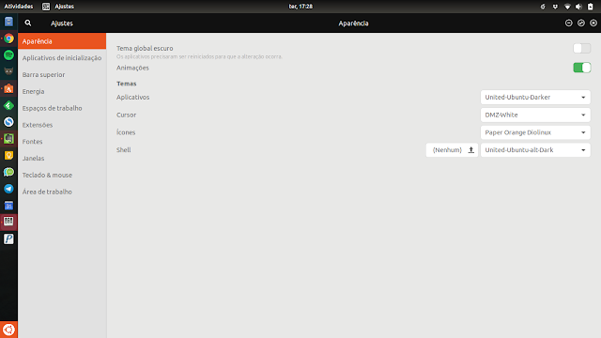Click the swirl indicator icon in tray
Viewport: 601px width, 338px height.
coord(543,7)
